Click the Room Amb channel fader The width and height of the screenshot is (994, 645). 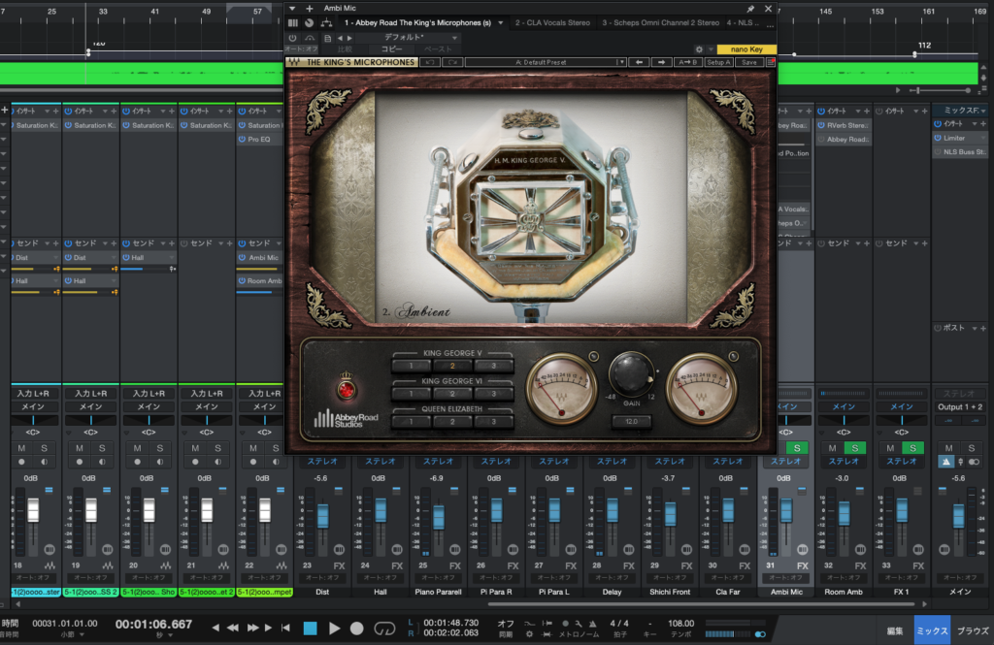pyautogui.click(x=844, y=513)
